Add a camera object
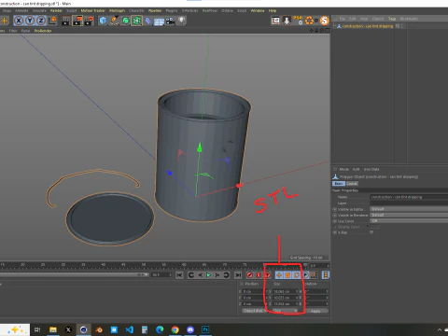Viewport: 448px width, 336px height. click(170, 21)
